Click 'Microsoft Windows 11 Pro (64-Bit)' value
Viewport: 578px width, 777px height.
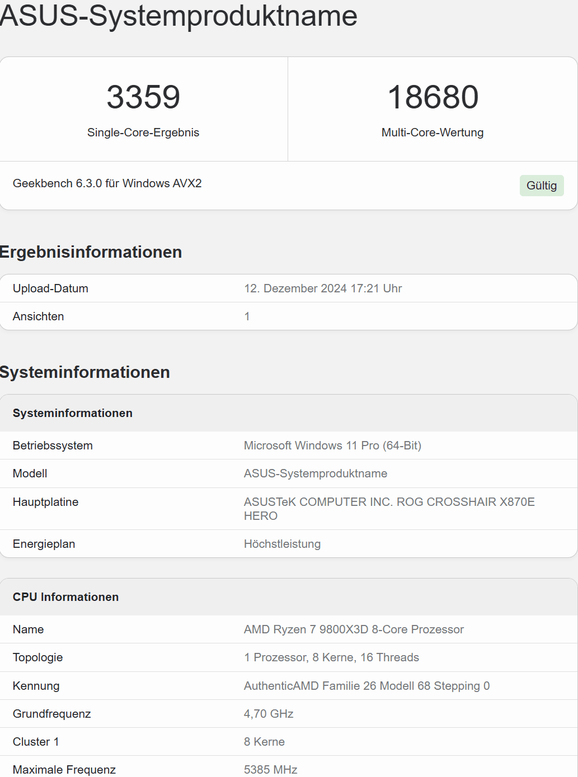[x=333, y=446]
